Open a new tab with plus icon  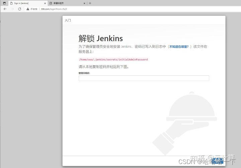(90, 3)
